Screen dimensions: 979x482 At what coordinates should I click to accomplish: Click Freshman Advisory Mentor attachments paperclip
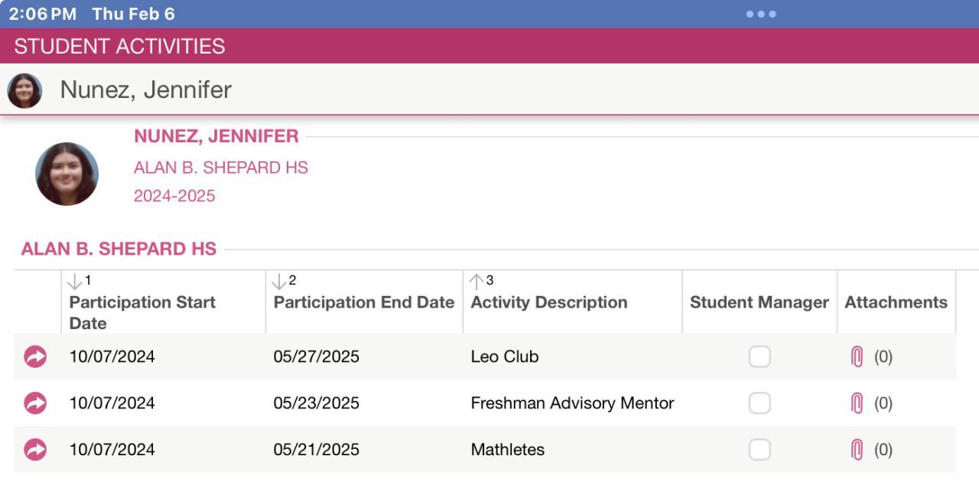tap(857, 403)
